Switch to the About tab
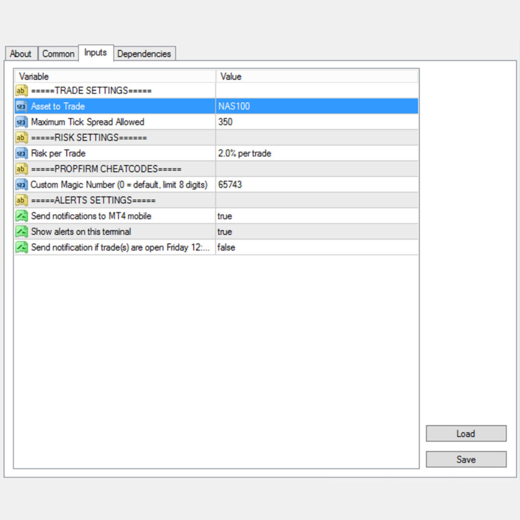 pyautogui.click(x=21, y=54)
